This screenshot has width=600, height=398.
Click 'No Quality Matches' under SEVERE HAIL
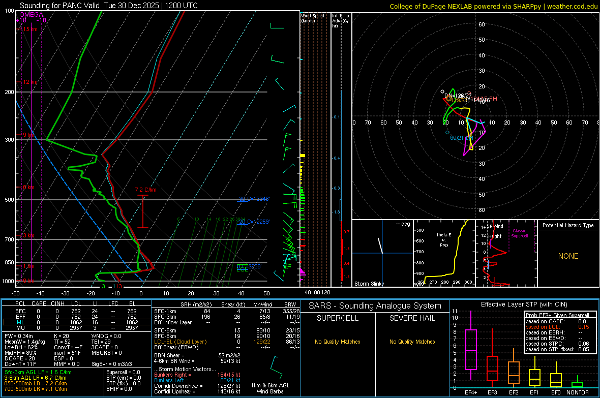(x=412, y=342)
